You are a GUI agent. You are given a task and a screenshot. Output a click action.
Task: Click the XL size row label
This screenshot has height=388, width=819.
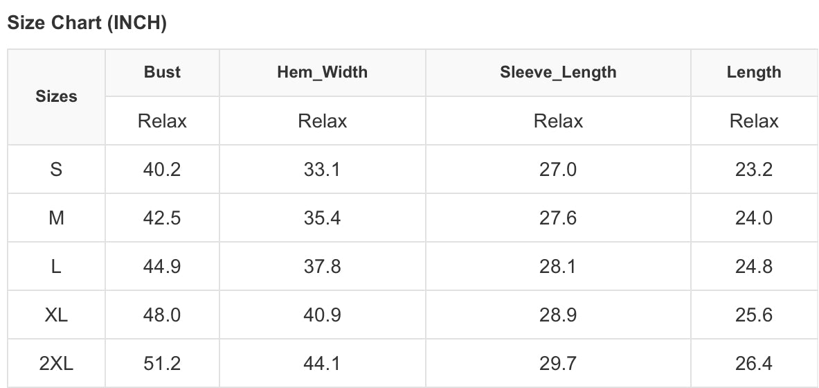pyautogui.click(x=56, y=315)
